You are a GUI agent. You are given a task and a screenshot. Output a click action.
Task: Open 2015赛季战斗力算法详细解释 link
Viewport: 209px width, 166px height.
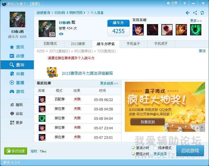[x=87, y=73]
